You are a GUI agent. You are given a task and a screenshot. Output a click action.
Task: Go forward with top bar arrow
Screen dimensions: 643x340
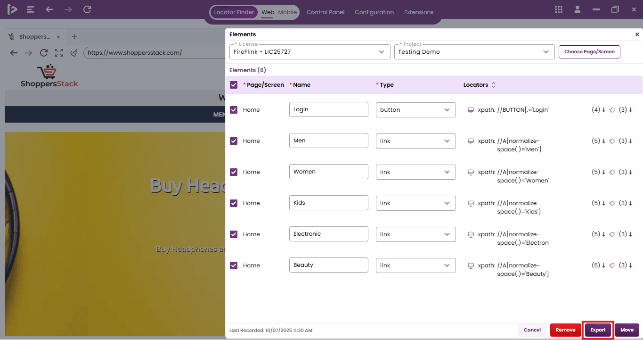coord(68,9)
